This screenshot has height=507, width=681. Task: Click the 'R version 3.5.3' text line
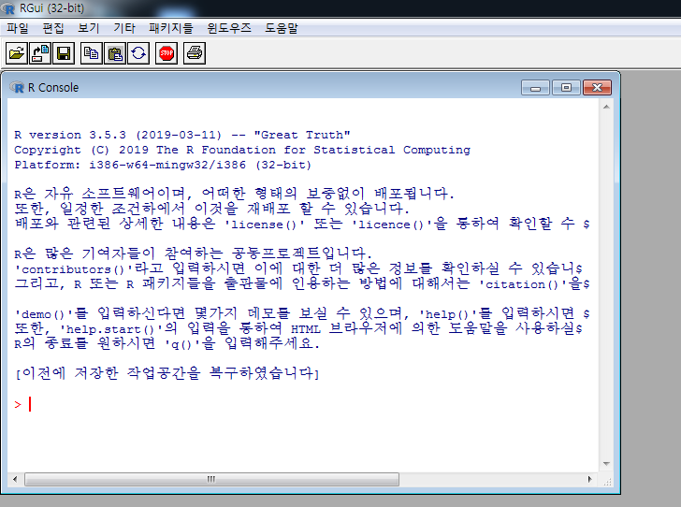pos(182,135)
